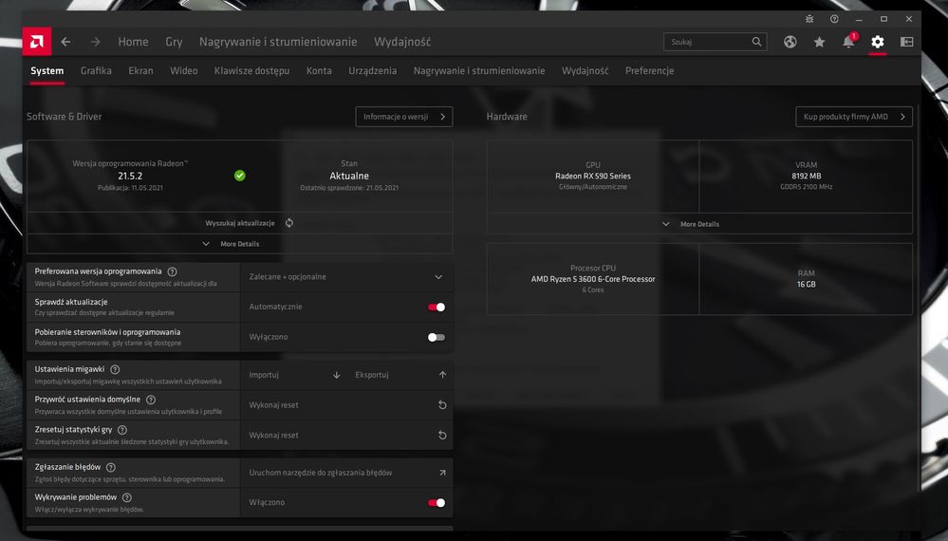Select the System tab

coord(47,71)
